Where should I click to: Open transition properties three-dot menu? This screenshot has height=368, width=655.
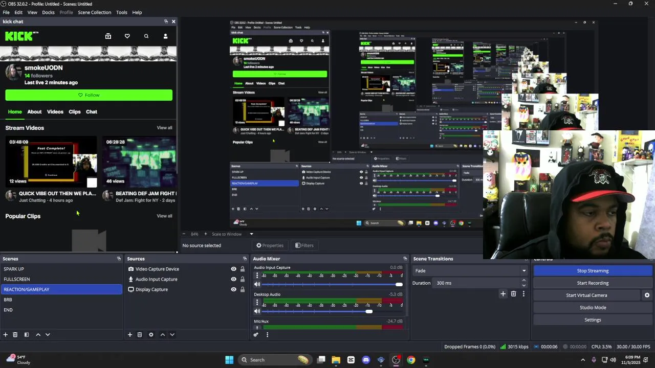(523, 294)
